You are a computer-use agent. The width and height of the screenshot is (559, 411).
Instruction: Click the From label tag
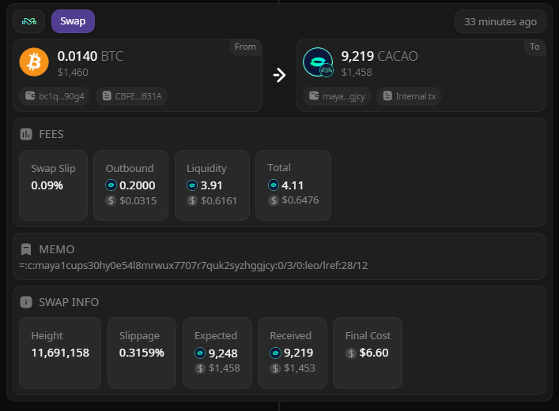[x=245, y=47]
